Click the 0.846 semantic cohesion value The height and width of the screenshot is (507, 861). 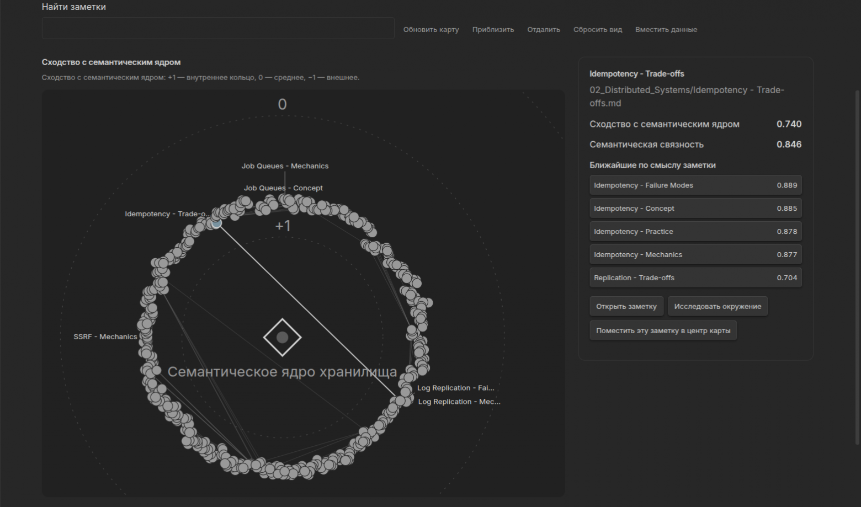789,145
